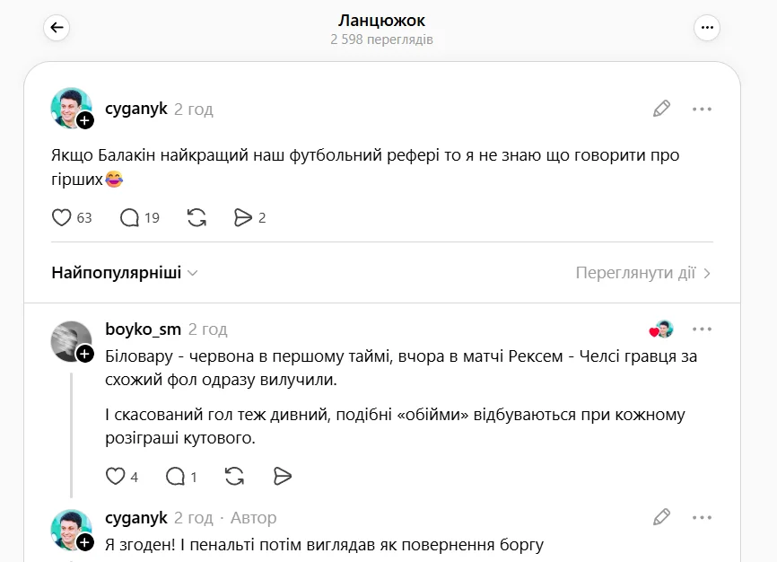Open more options for the main post
777x562 pixels.
pos(702,110)
